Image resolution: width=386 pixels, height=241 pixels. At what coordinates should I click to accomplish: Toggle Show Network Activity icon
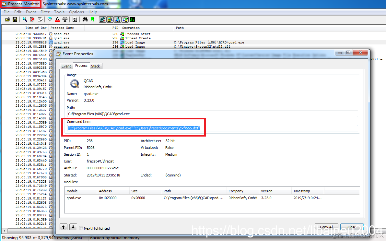pos(118,19)
